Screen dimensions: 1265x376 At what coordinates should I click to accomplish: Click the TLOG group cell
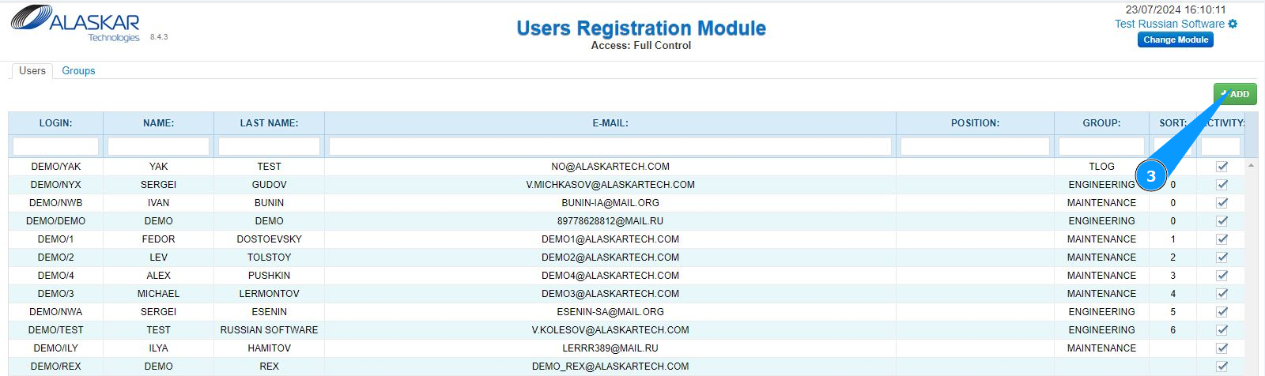[x=1101, y=167]
